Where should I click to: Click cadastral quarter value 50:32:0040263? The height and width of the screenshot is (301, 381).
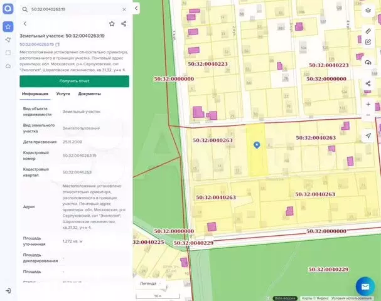click(x=77, y=172)
